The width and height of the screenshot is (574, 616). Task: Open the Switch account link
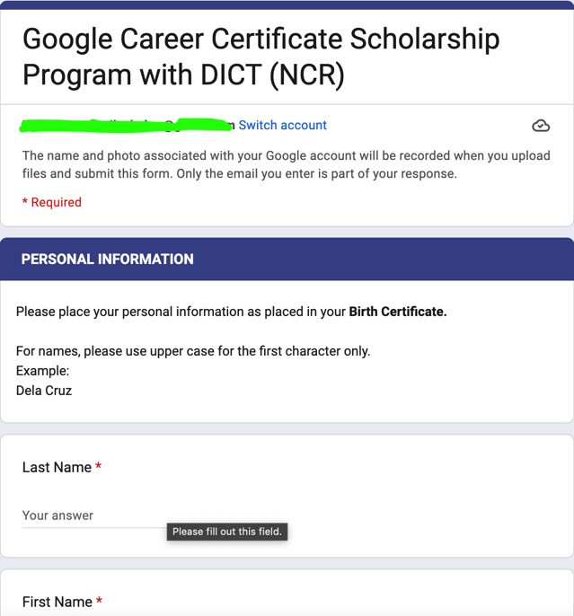tap(282, 125)
